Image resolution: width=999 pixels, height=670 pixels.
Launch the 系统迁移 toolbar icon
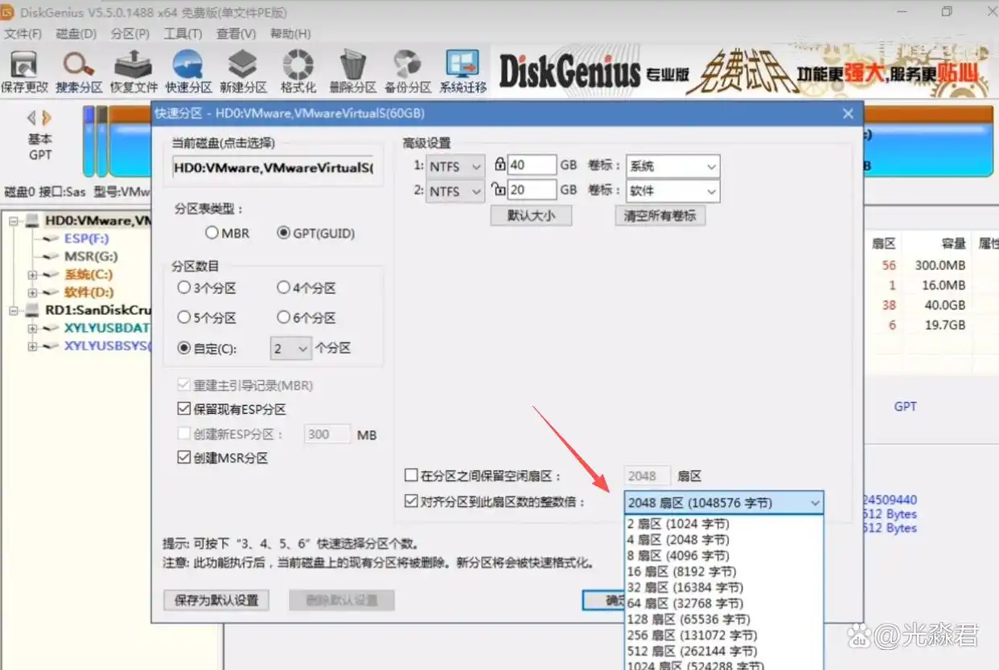click(462, 71)
